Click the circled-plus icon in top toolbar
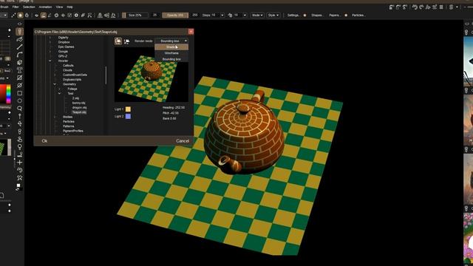This screenshot has width=473, height=266. (76, 15)
